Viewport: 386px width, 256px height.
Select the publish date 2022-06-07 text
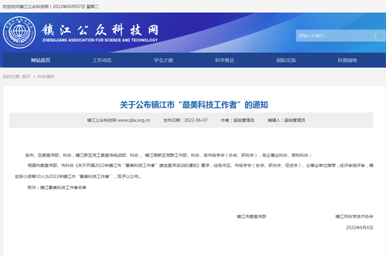(196, 120)
